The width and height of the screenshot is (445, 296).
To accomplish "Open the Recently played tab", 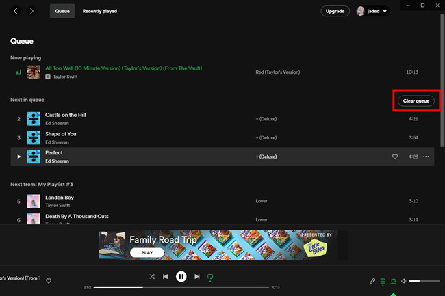I will 100,11.
